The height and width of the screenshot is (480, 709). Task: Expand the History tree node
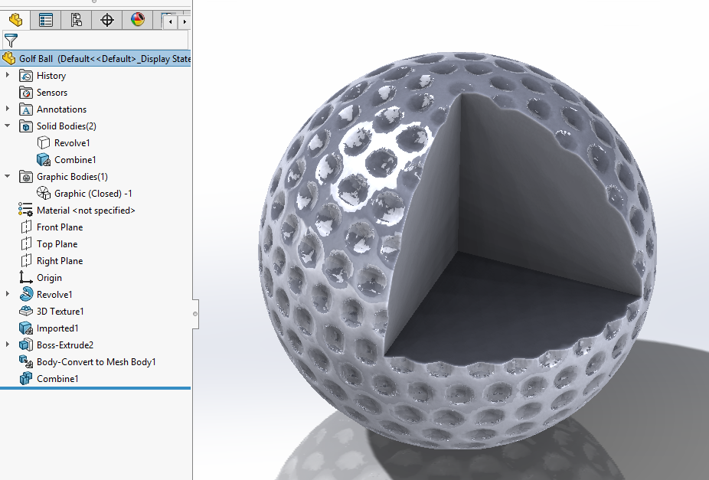click(7, 75)
